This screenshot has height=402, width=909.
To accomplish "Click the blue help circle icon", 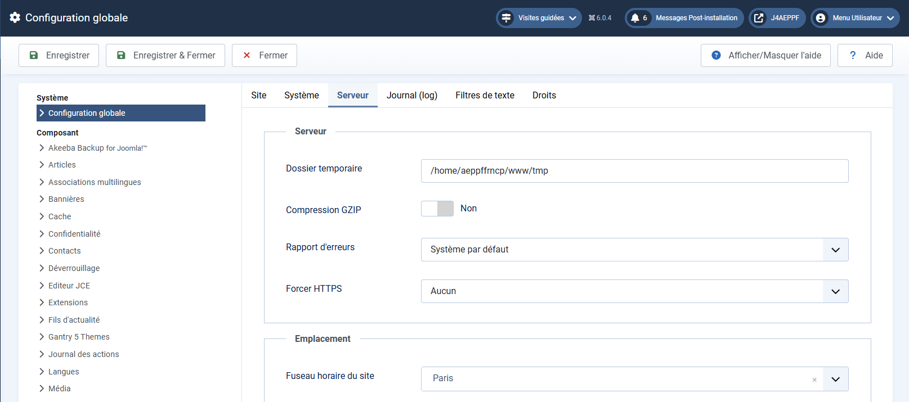I will pyautogui.click(x=716, y=55).
